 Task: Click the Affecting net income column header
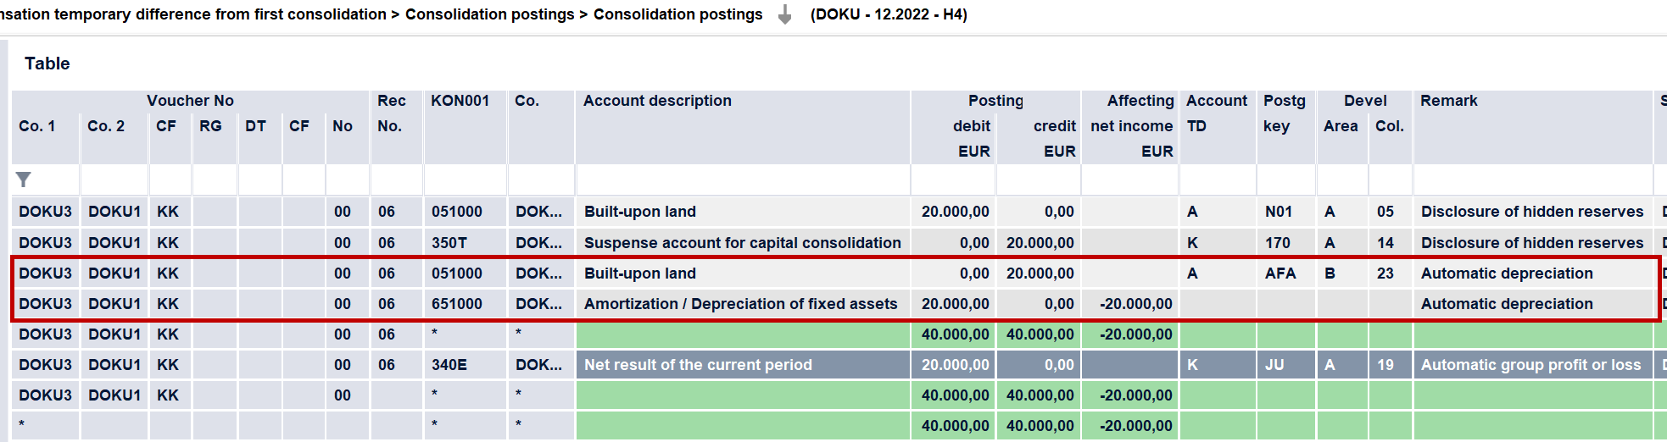[x=1131, y=126]
